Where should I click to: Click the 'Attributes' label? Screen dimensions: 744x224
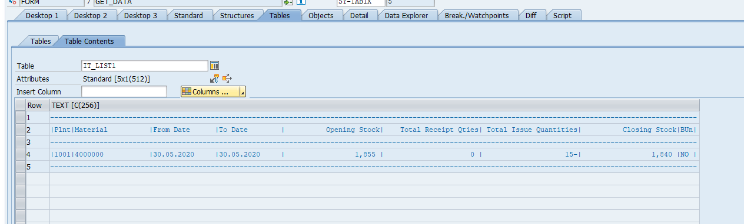click(x=33, y=79)
